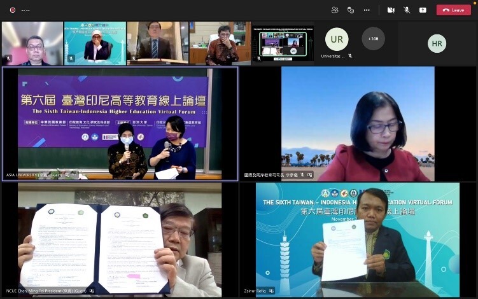Focus the woman in red jacket video
Image resolution: width=478 pixels, height=299 pixels.
(x=358, y=124)
